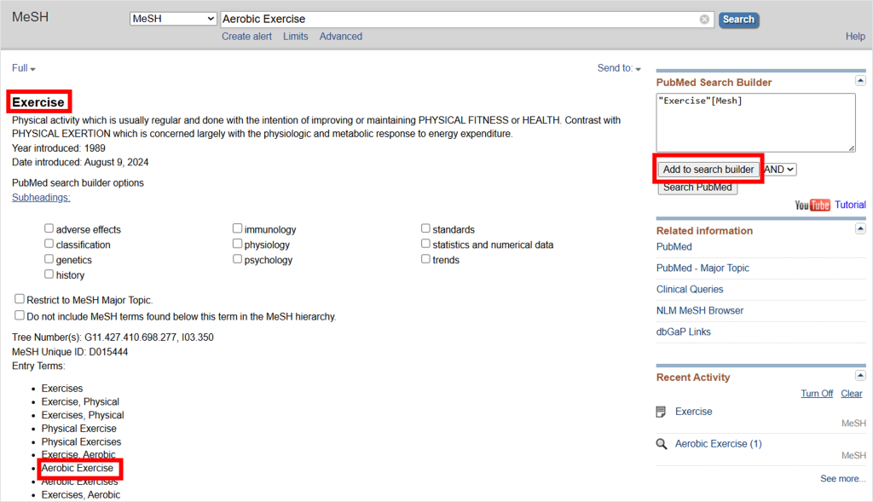Click the magnifier icon beside Aerobic Exercise

coord(662,444)
